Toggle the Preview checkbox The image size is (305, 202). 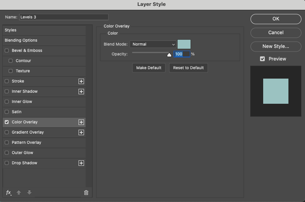click(x=262, y=59)
